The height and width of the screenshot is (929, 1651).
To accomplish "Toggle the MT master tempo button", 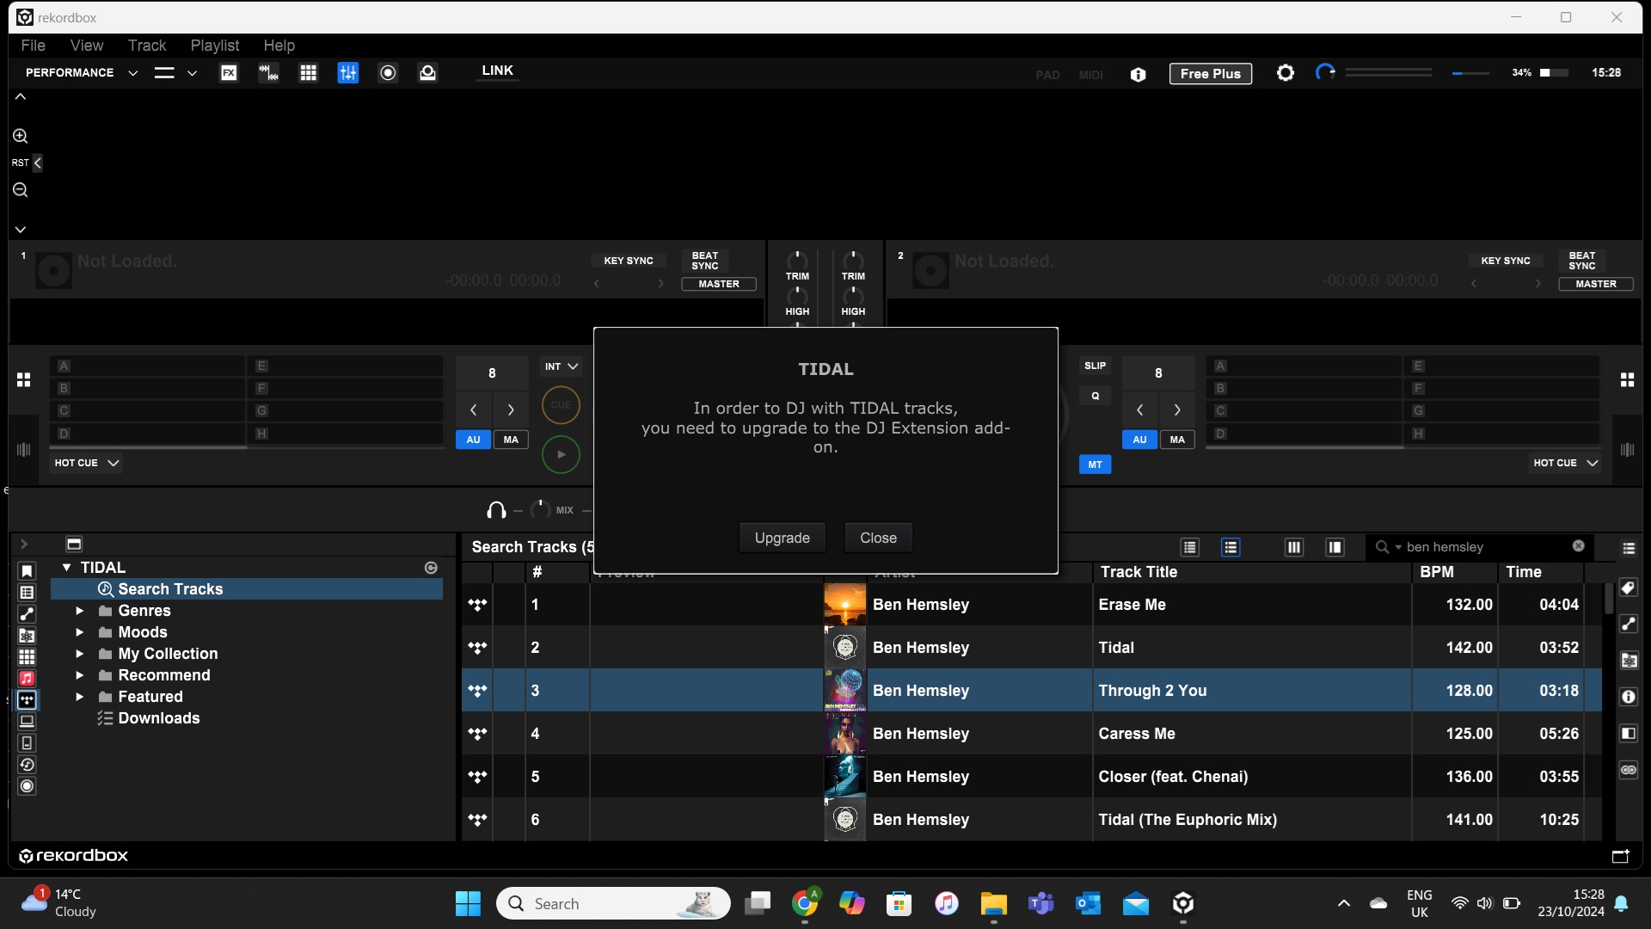I will point(1095,464).
